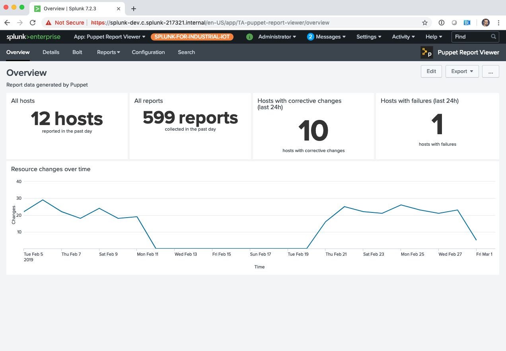The image size is (506, 351).
Task: Click the user profile avatar in Chrome
Action: (x=486, y=23)
